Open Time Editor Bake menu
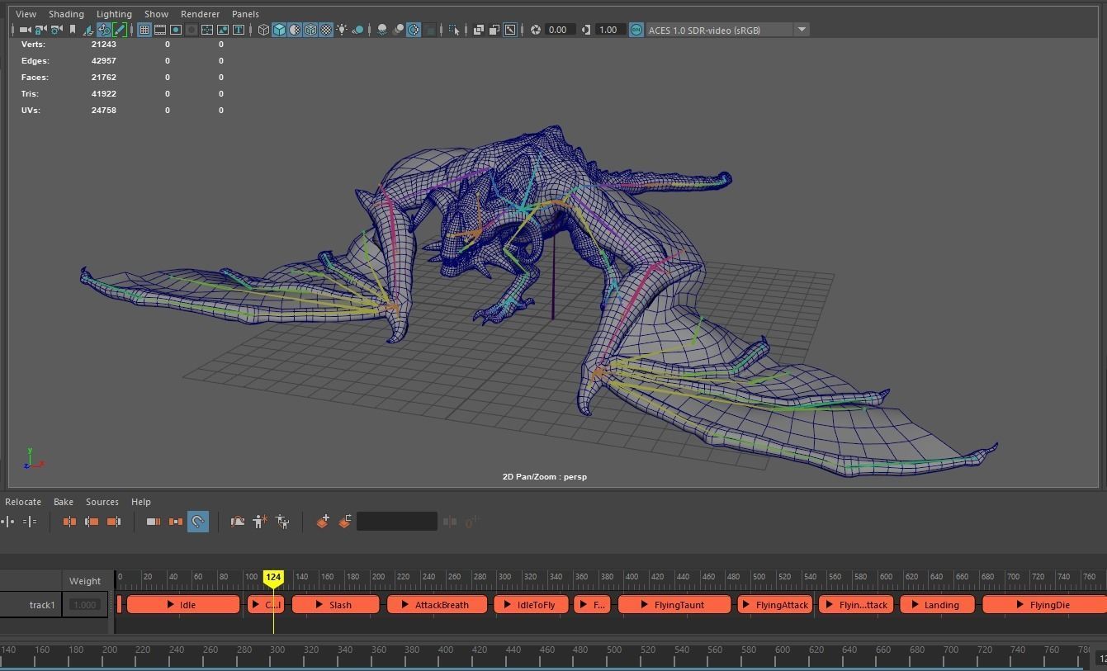 coord(64,502)
